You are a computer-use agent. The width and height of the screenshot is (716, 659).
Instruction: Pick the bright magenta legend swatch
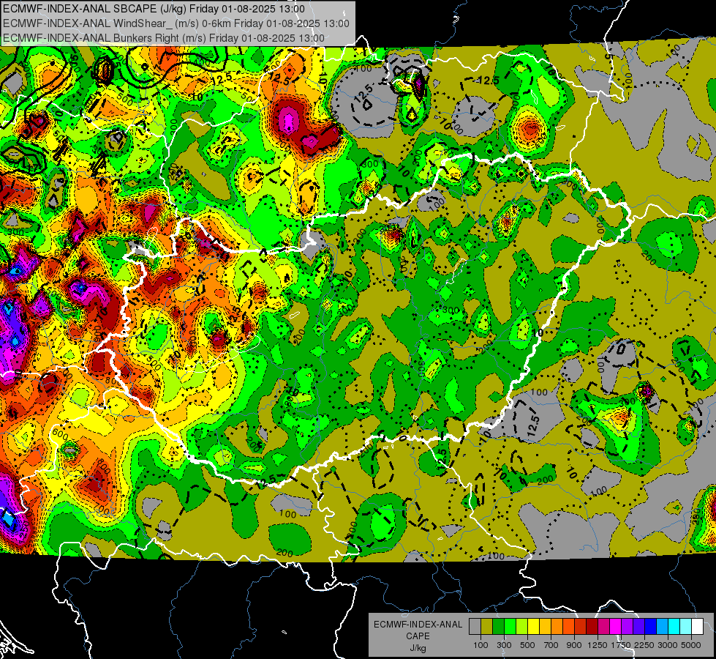(x=616, y=627)
